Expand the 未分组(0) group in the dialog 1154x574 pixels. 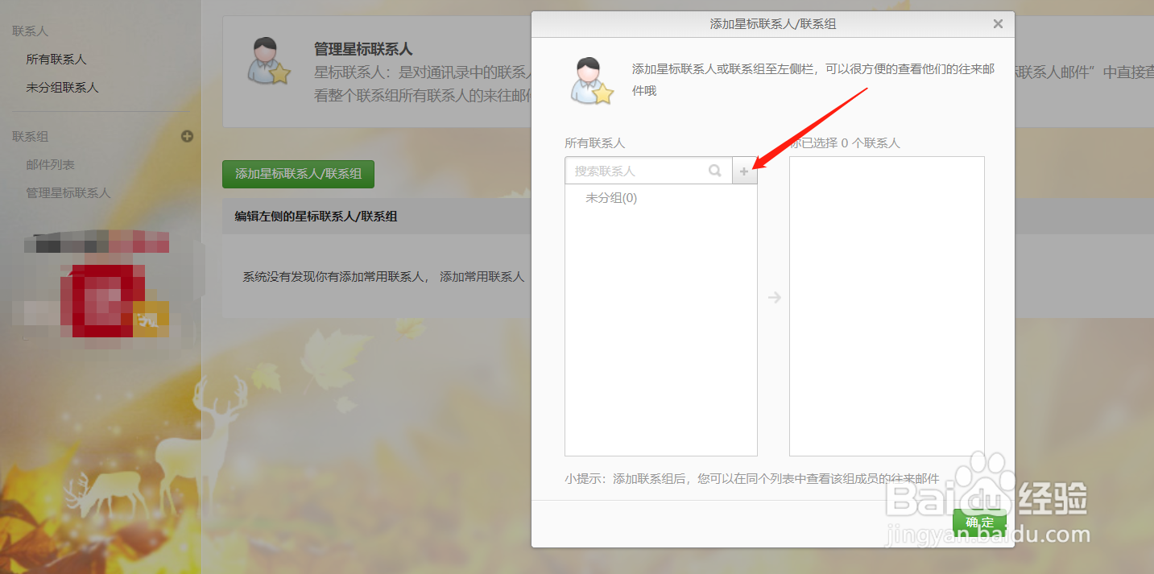click(610, 197)
